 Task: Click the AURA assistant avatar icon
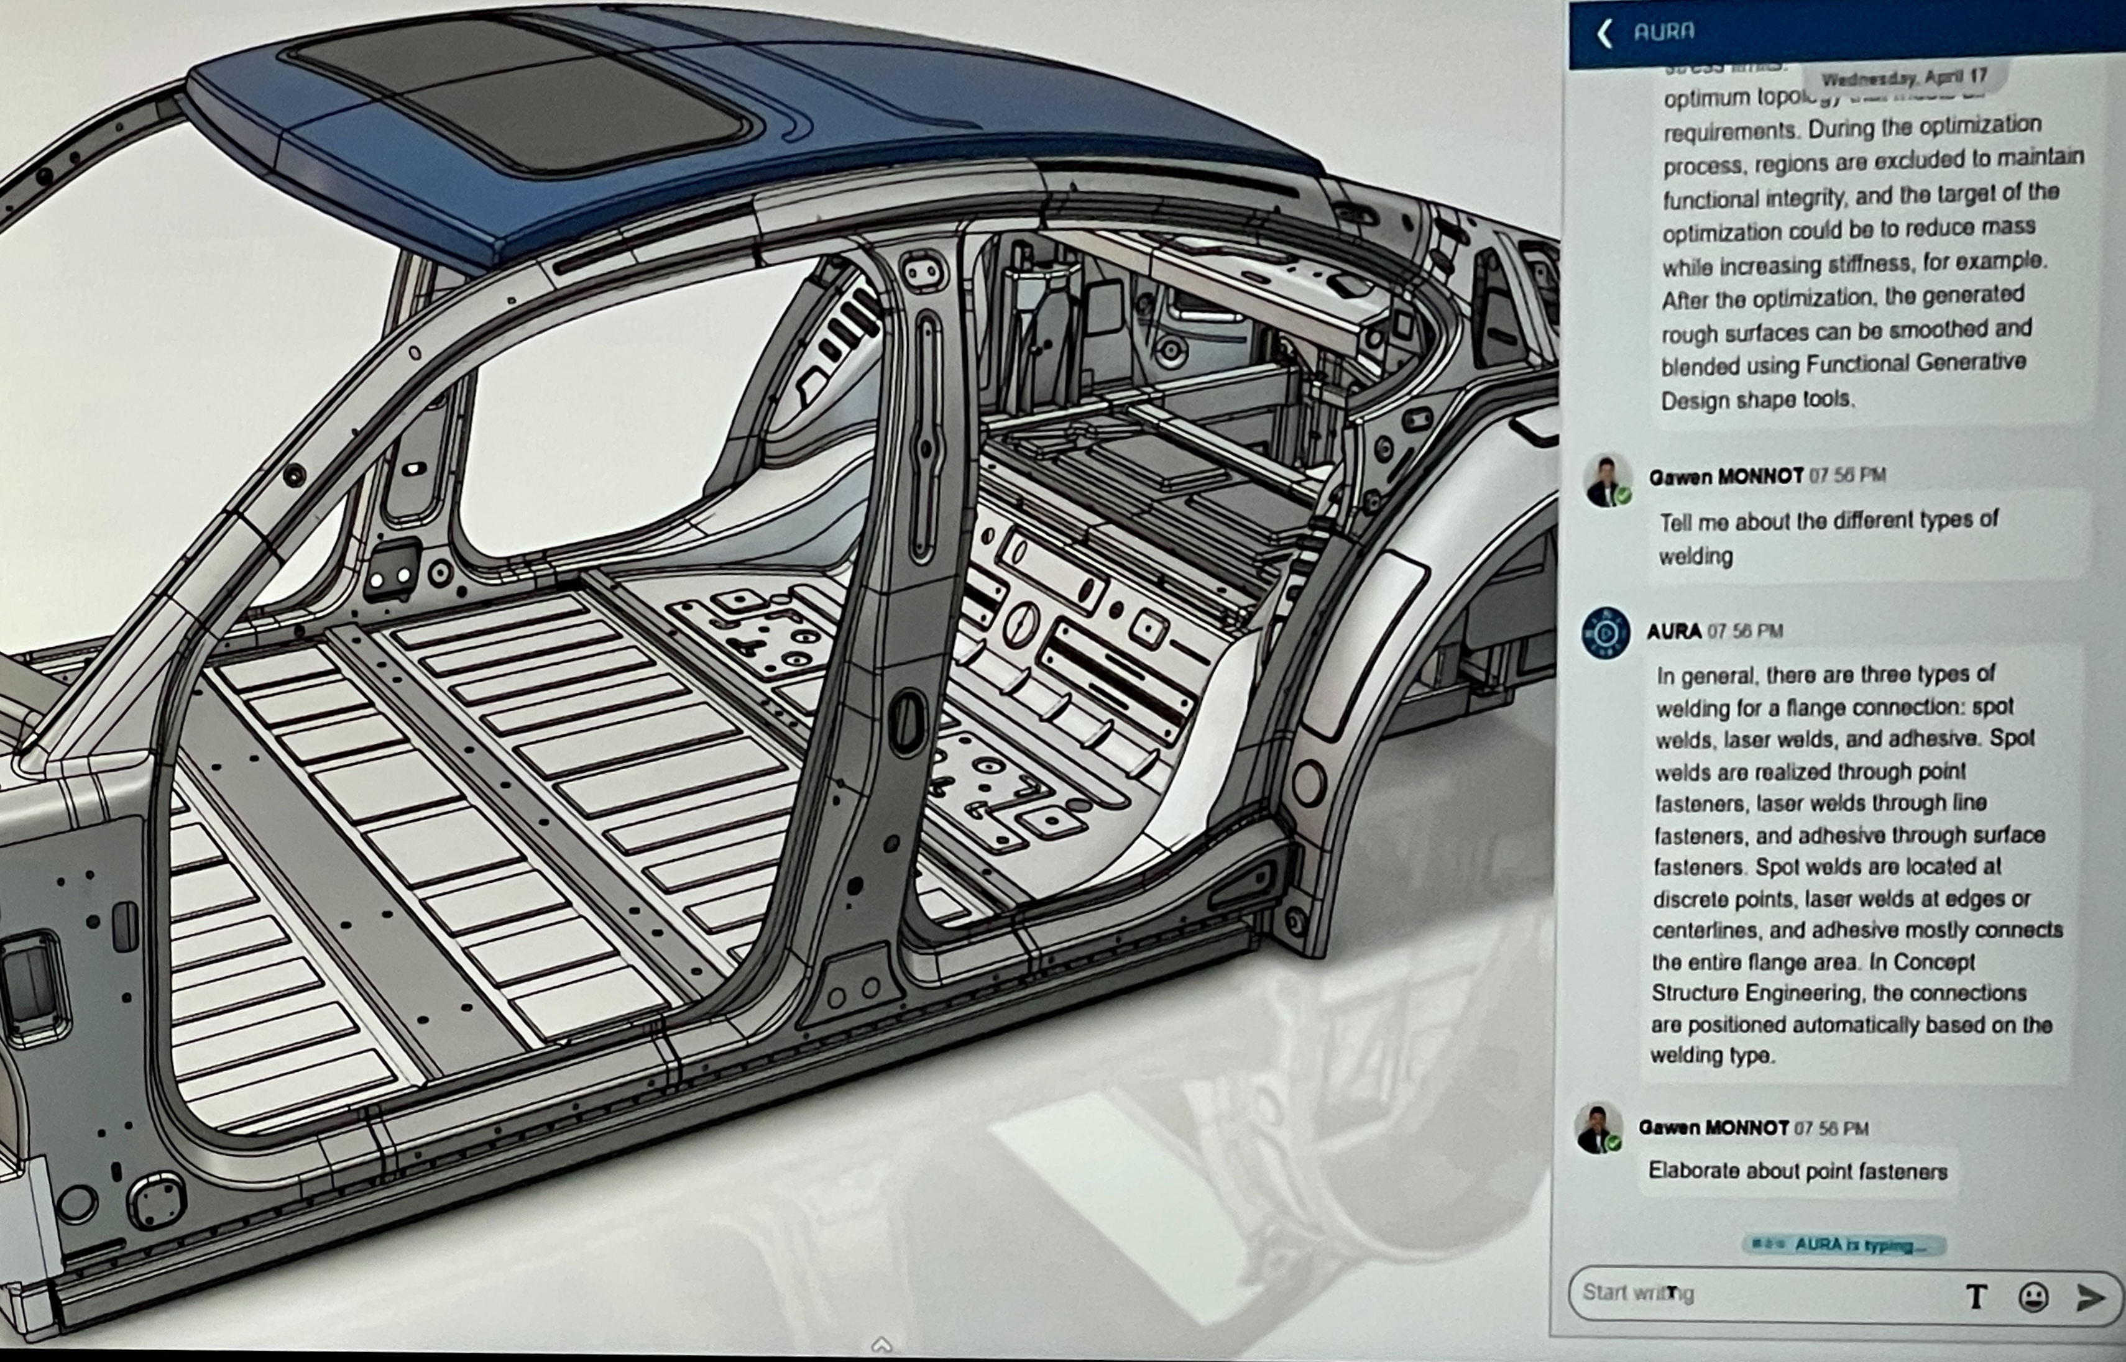point(1606,633)
